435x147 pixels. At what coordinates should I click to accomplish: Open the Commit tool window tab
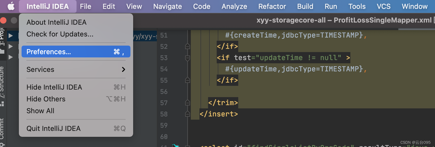click(x=2, y=132)
